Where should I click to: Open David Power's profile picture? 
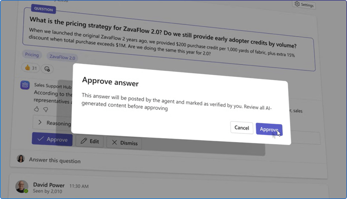22,187
